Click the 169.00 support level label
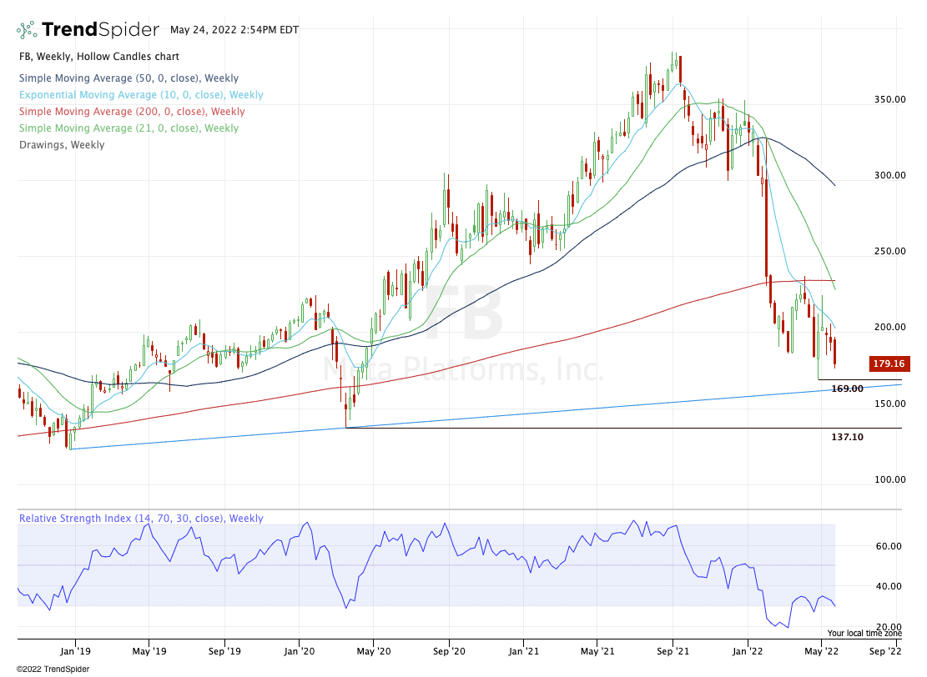 pos(847,389)
